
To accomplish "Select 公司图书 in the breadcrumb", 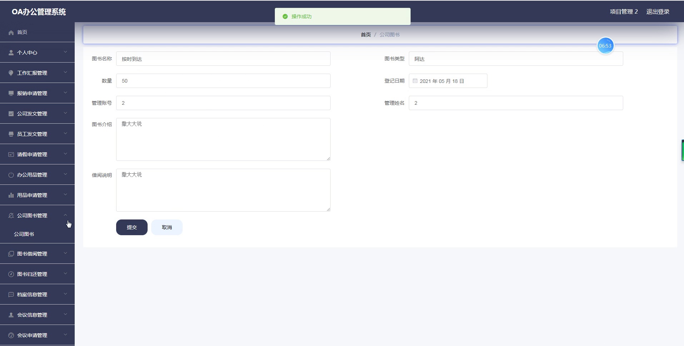I will point(389,34).
